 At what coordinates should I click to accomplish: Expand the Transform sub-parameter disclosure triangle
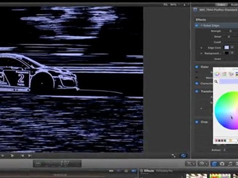coord(201,109)
